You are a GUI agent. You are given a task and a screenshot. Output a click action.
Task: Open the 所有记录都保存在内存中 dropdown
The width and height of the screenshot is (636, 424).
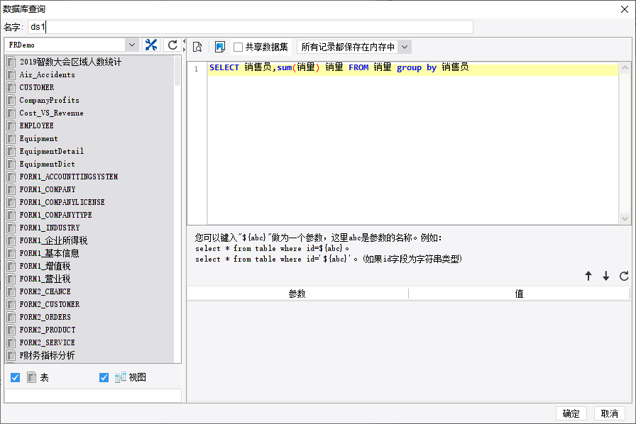point(405,47)
